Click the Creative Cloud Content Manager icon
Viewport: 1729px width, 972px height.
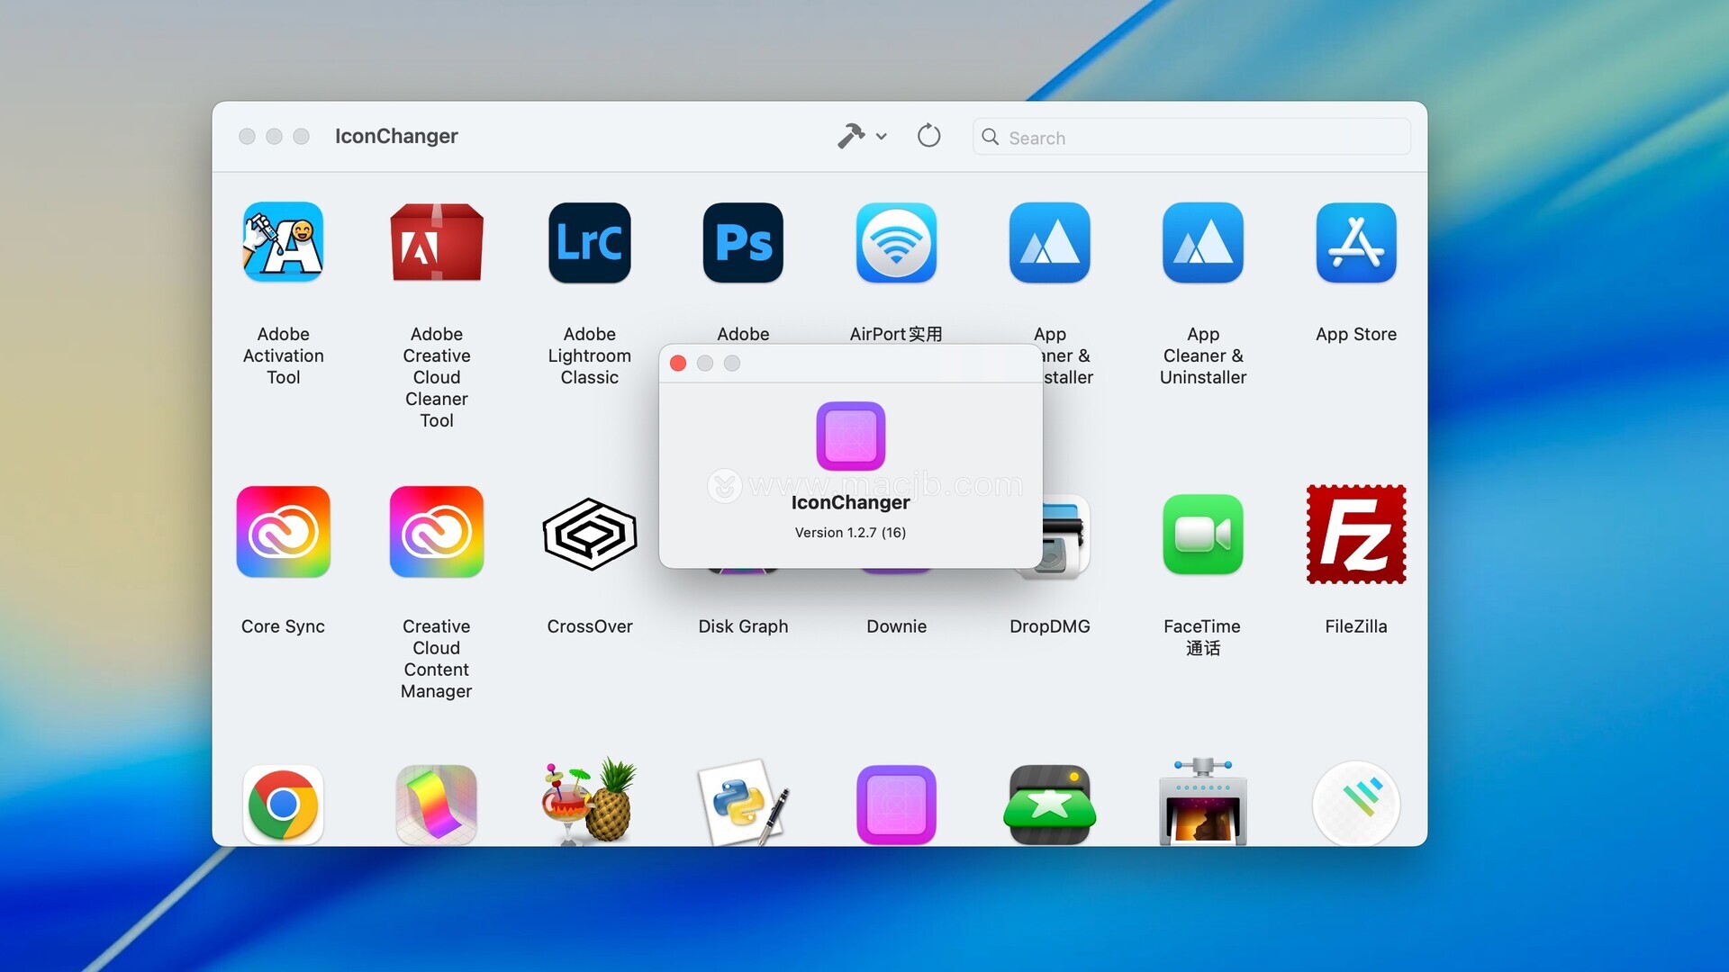437,533
